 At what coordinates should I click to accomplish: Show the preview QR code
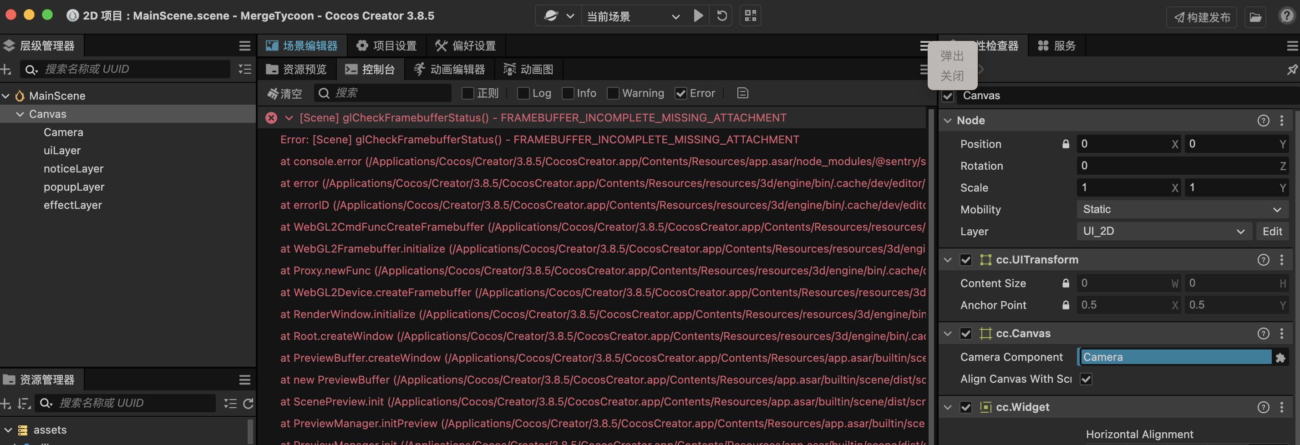[x=751, y=16]
